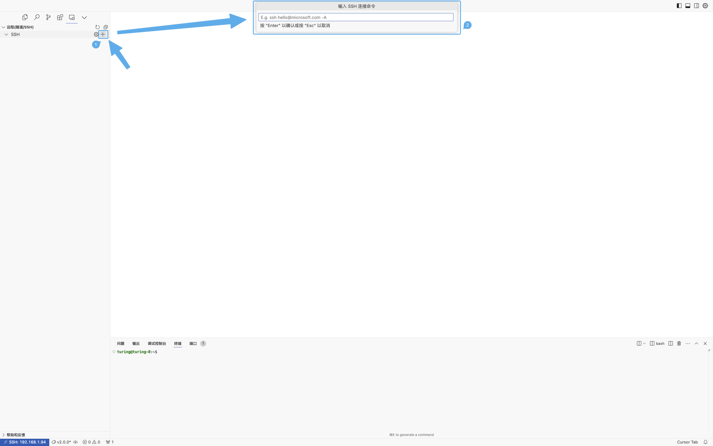Screen dimensions: 713x446
Task: Open errors and warnings status item
Action: pos(91,442)
